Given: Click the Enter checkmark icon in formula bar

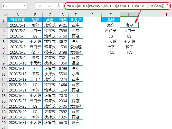Looking at the screenshot, I should 49,6.
